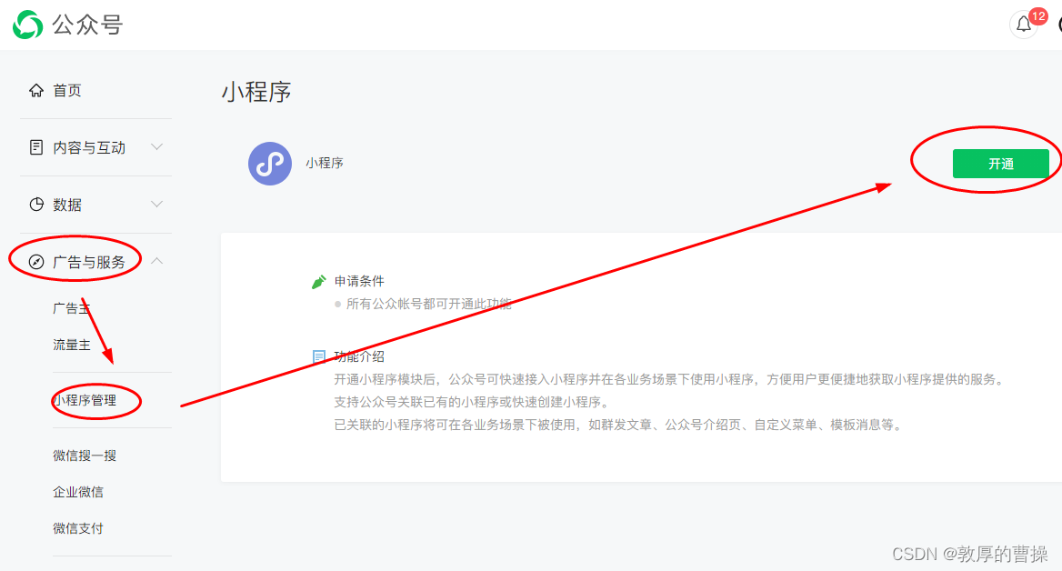1062x571 pixels.
Task: Click the line 所有公众帐号都可开通此功能
Action: point(429,304)
